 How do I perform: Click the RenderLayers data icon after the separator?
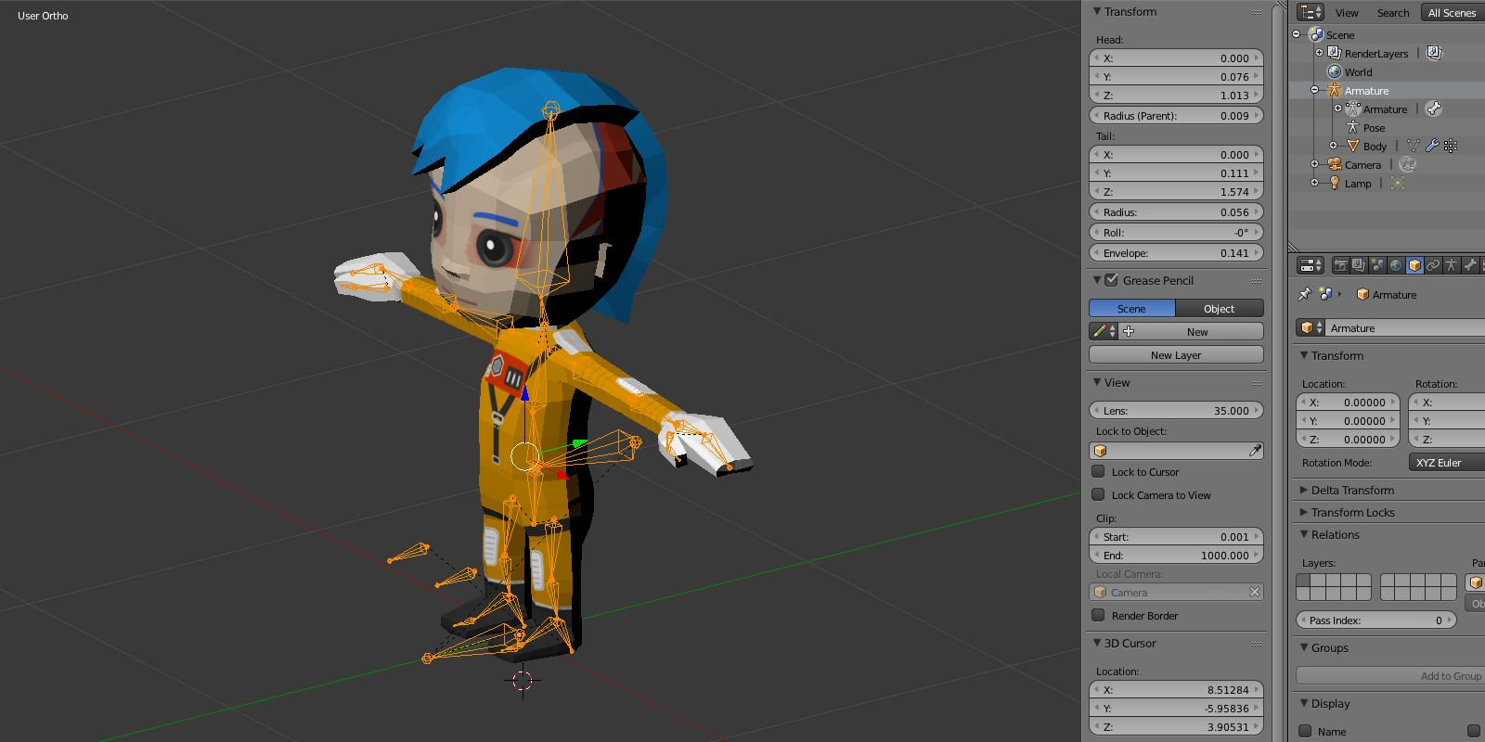(x=1434, y=53)
